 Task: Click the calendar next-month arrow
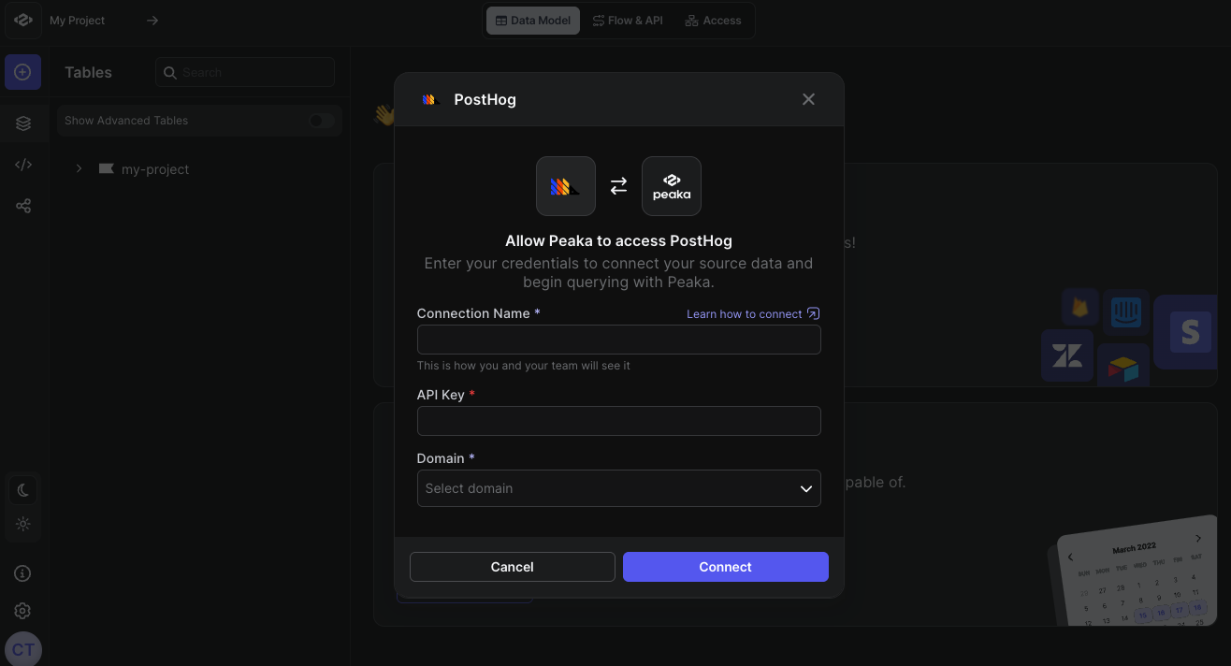coord(1199,538)
